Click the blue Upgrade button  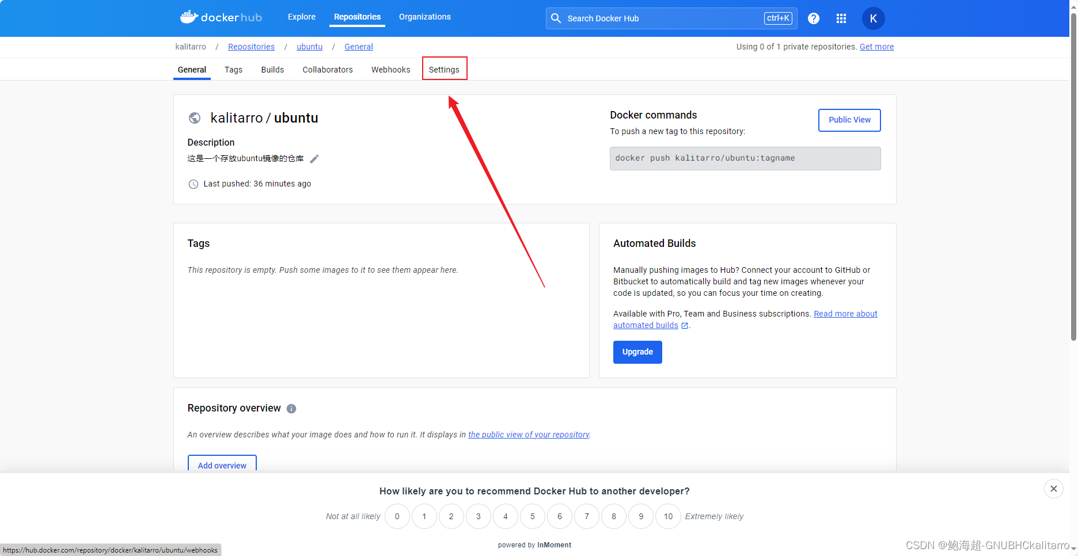coord(637,352)
